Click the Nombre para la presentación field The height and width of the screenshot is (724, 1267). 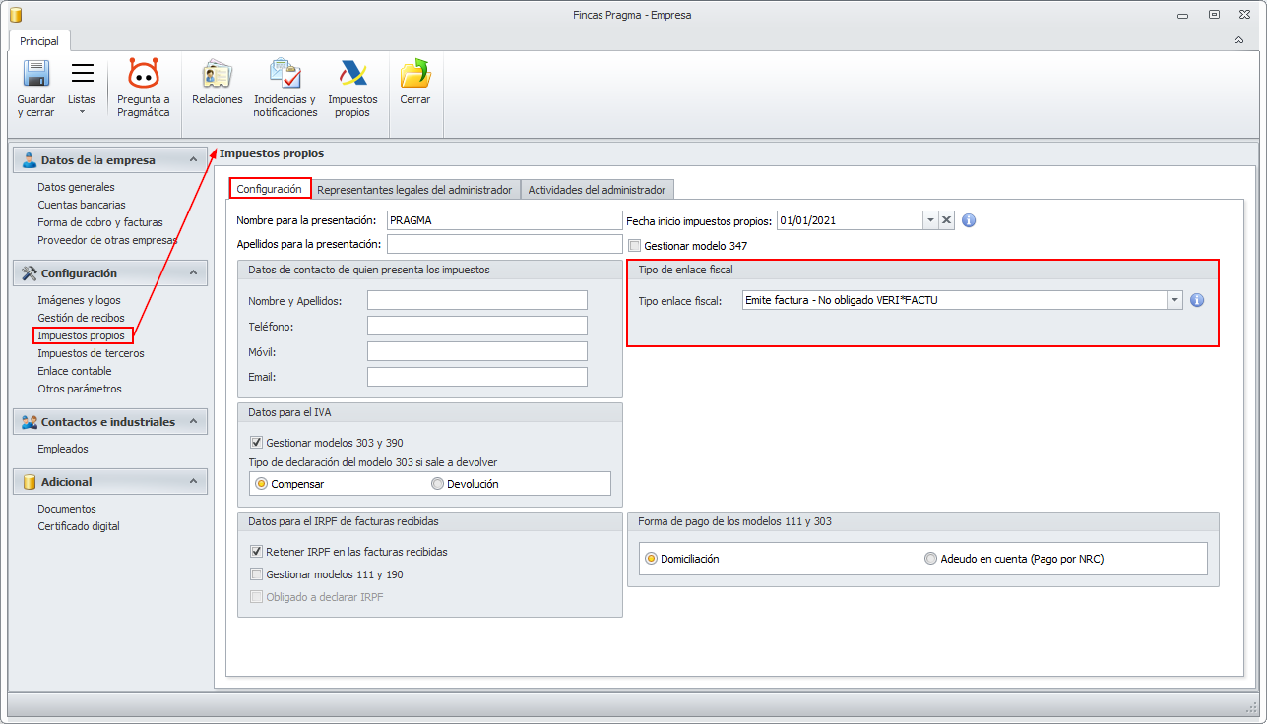tap(505, 220)
